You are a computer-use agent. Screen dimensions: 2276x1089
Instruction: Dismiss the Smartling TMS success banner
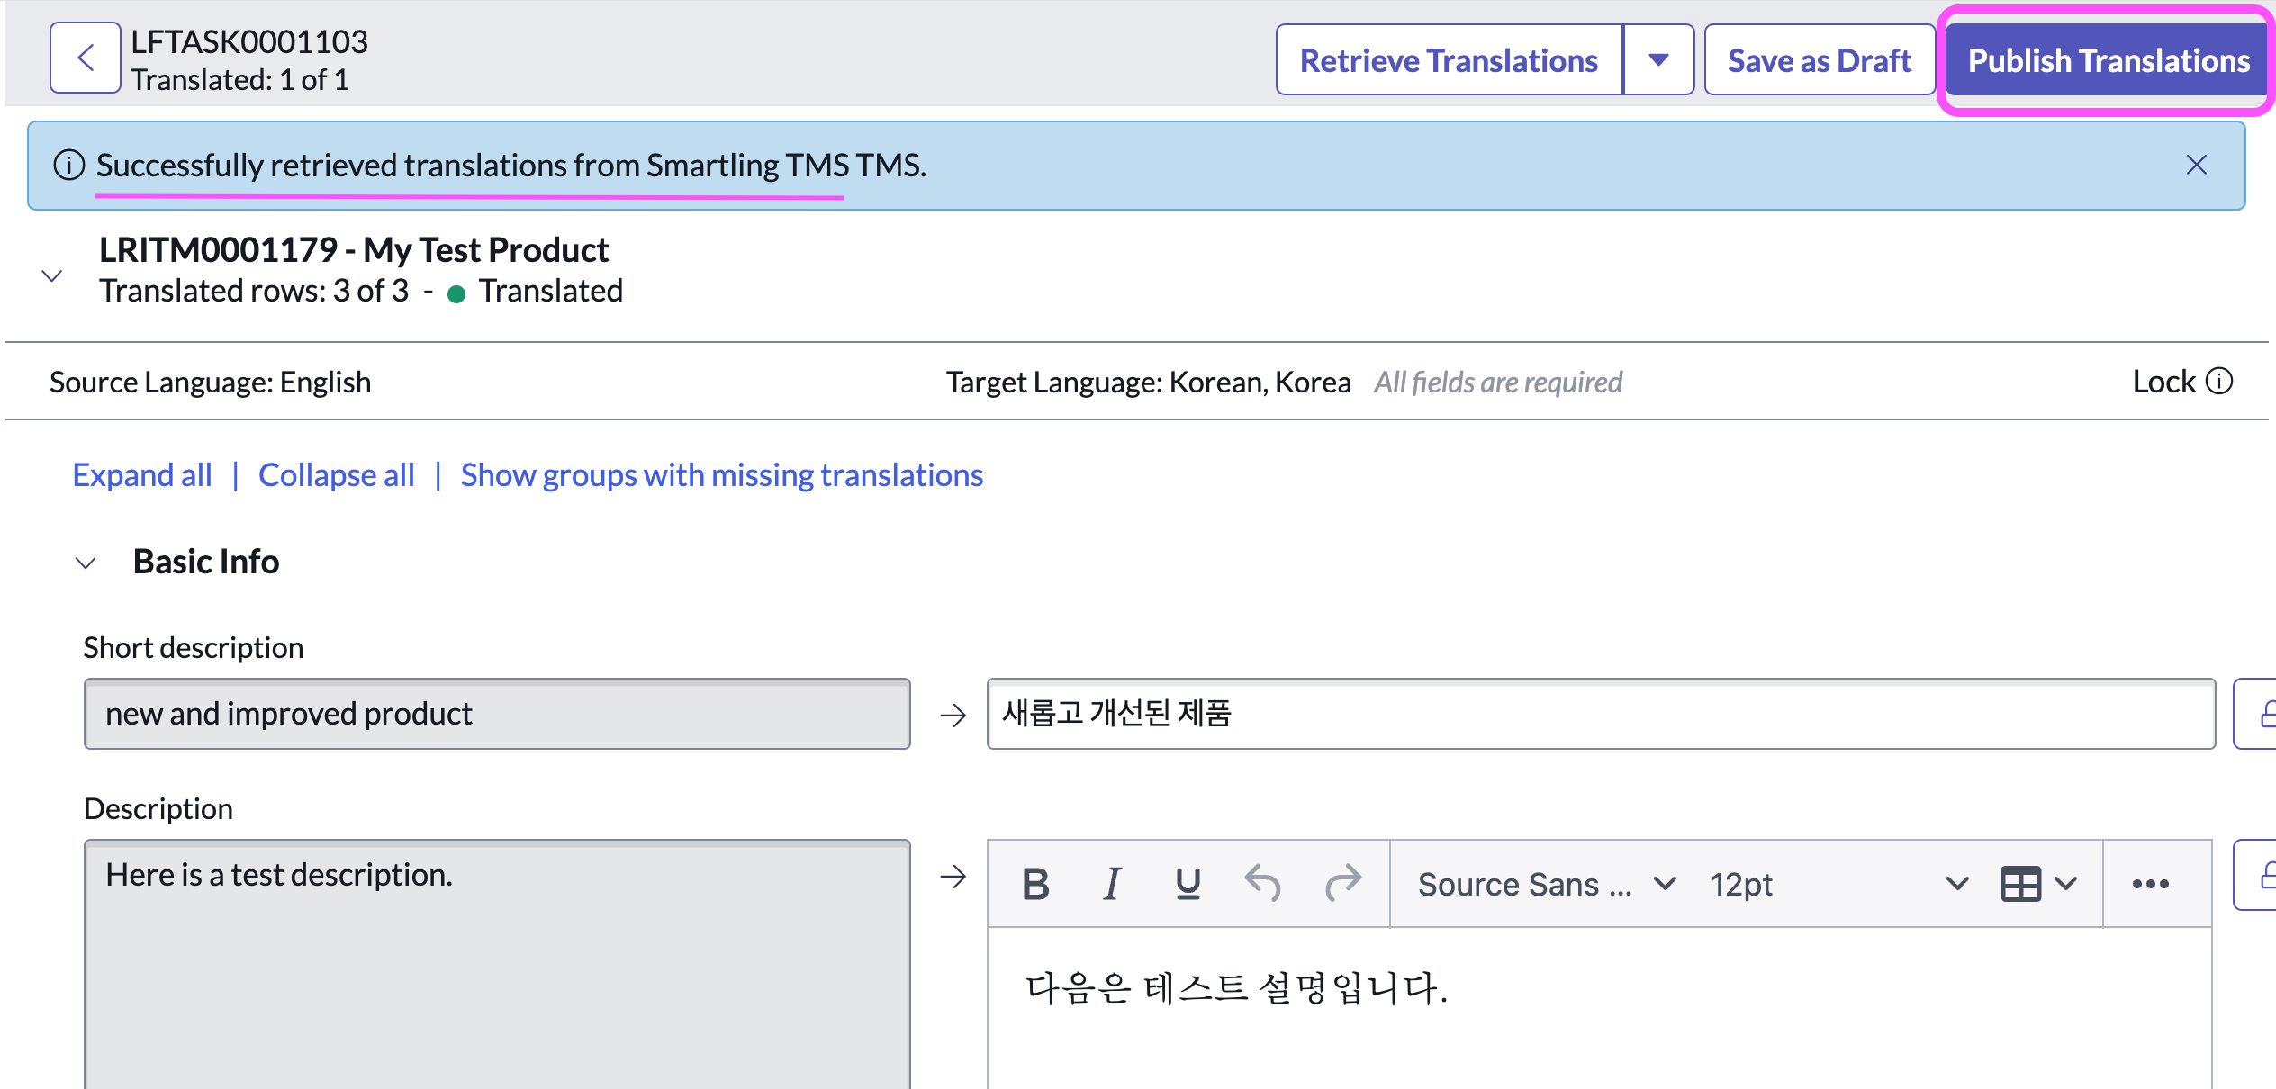point(2197,165)
